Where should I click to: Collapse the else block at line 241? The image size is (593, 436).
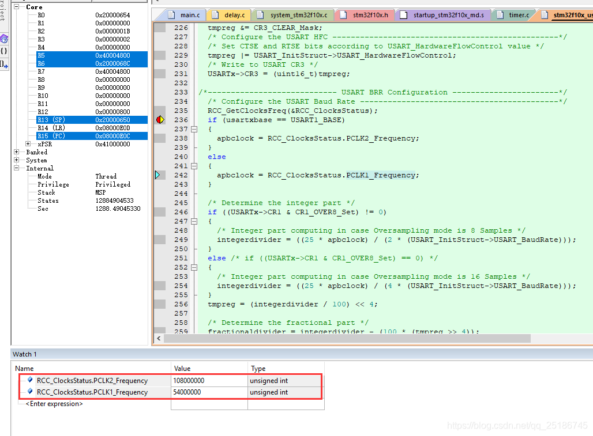click(x=194, y=166)
